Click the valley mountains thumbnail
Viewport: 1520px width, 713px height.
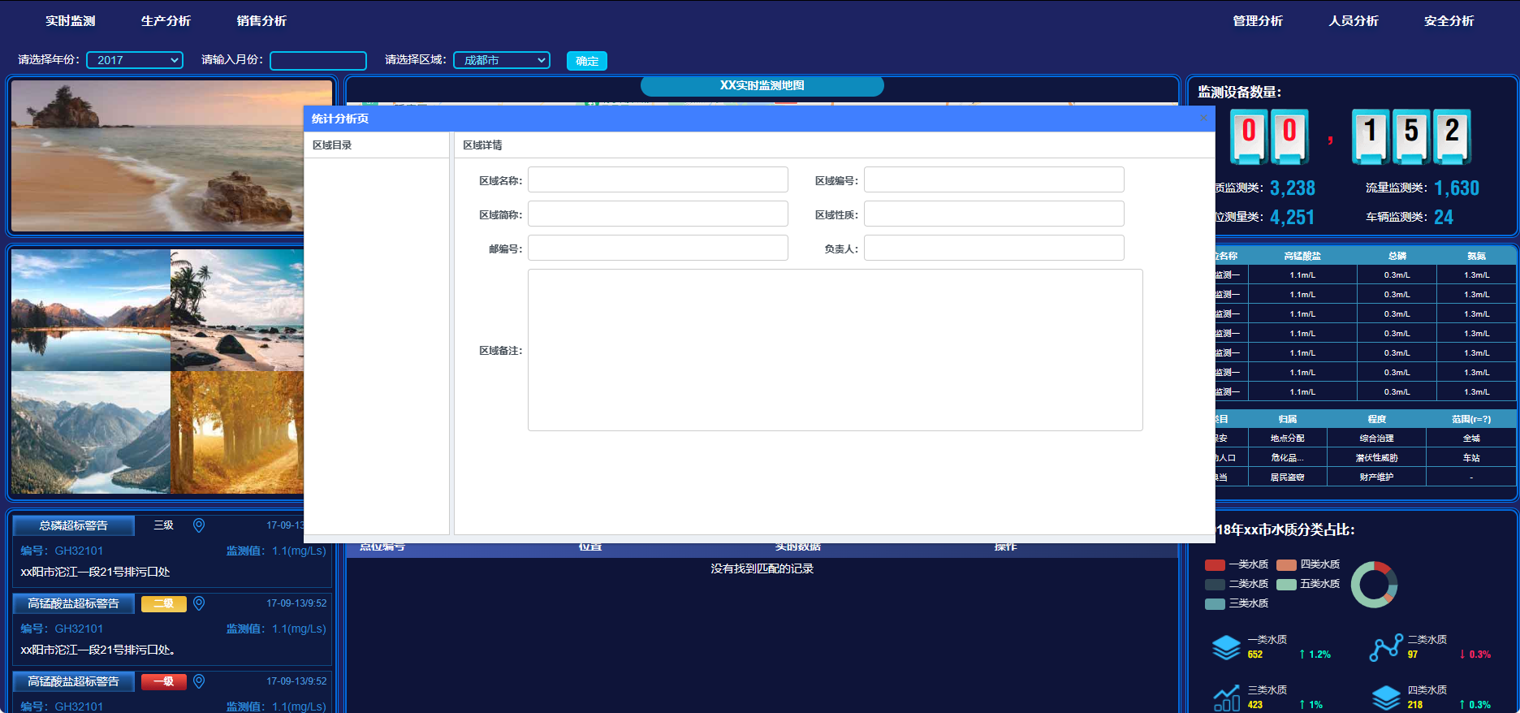pyautogui.click(x=91, y=433)
